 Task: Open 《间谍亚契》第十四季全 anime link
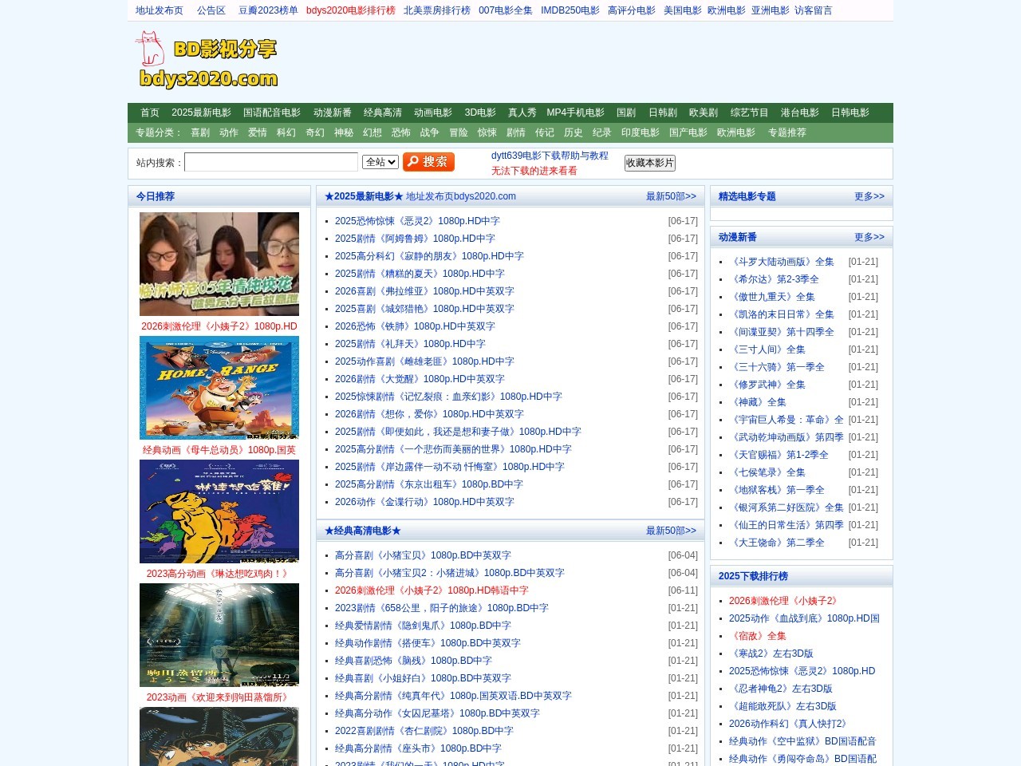(782, 332)
